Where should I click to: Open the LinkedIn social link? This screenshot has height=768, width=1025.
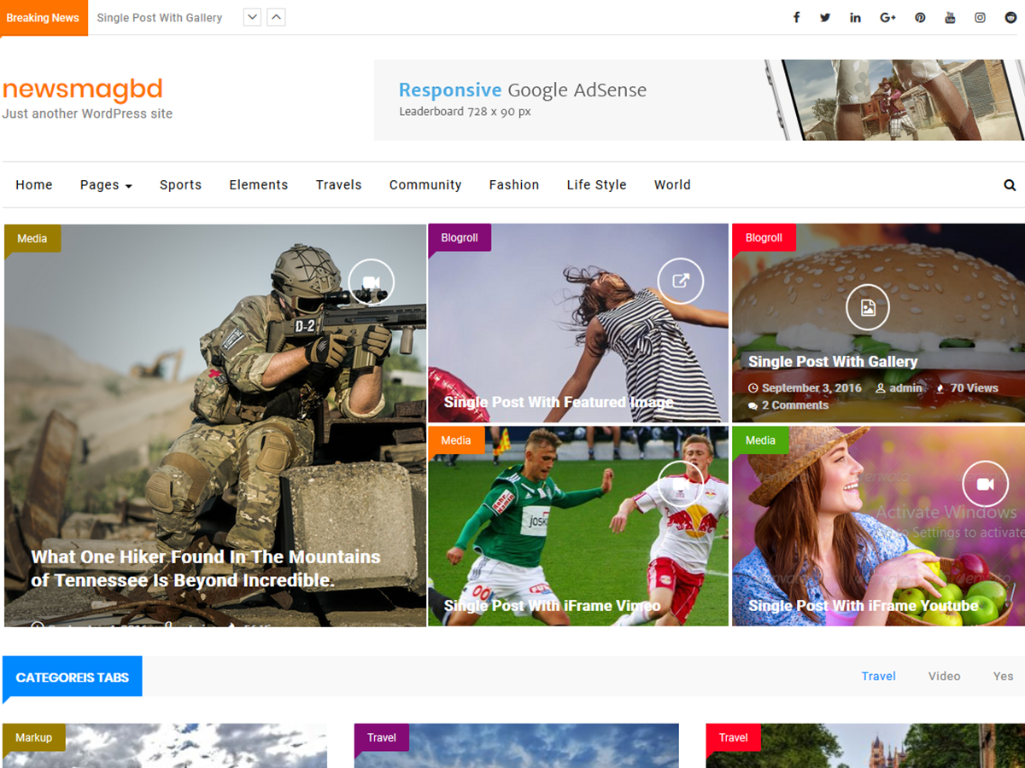[855, 18]
